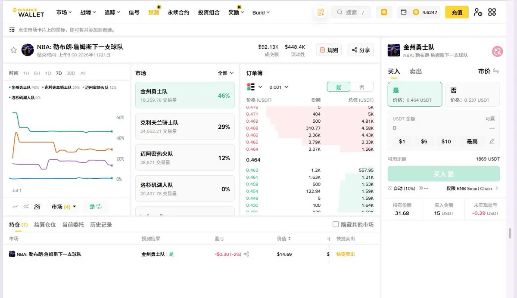Switch to the 历史记录 tab
This screenshot has height=298, width=517.
click(101, 225)
